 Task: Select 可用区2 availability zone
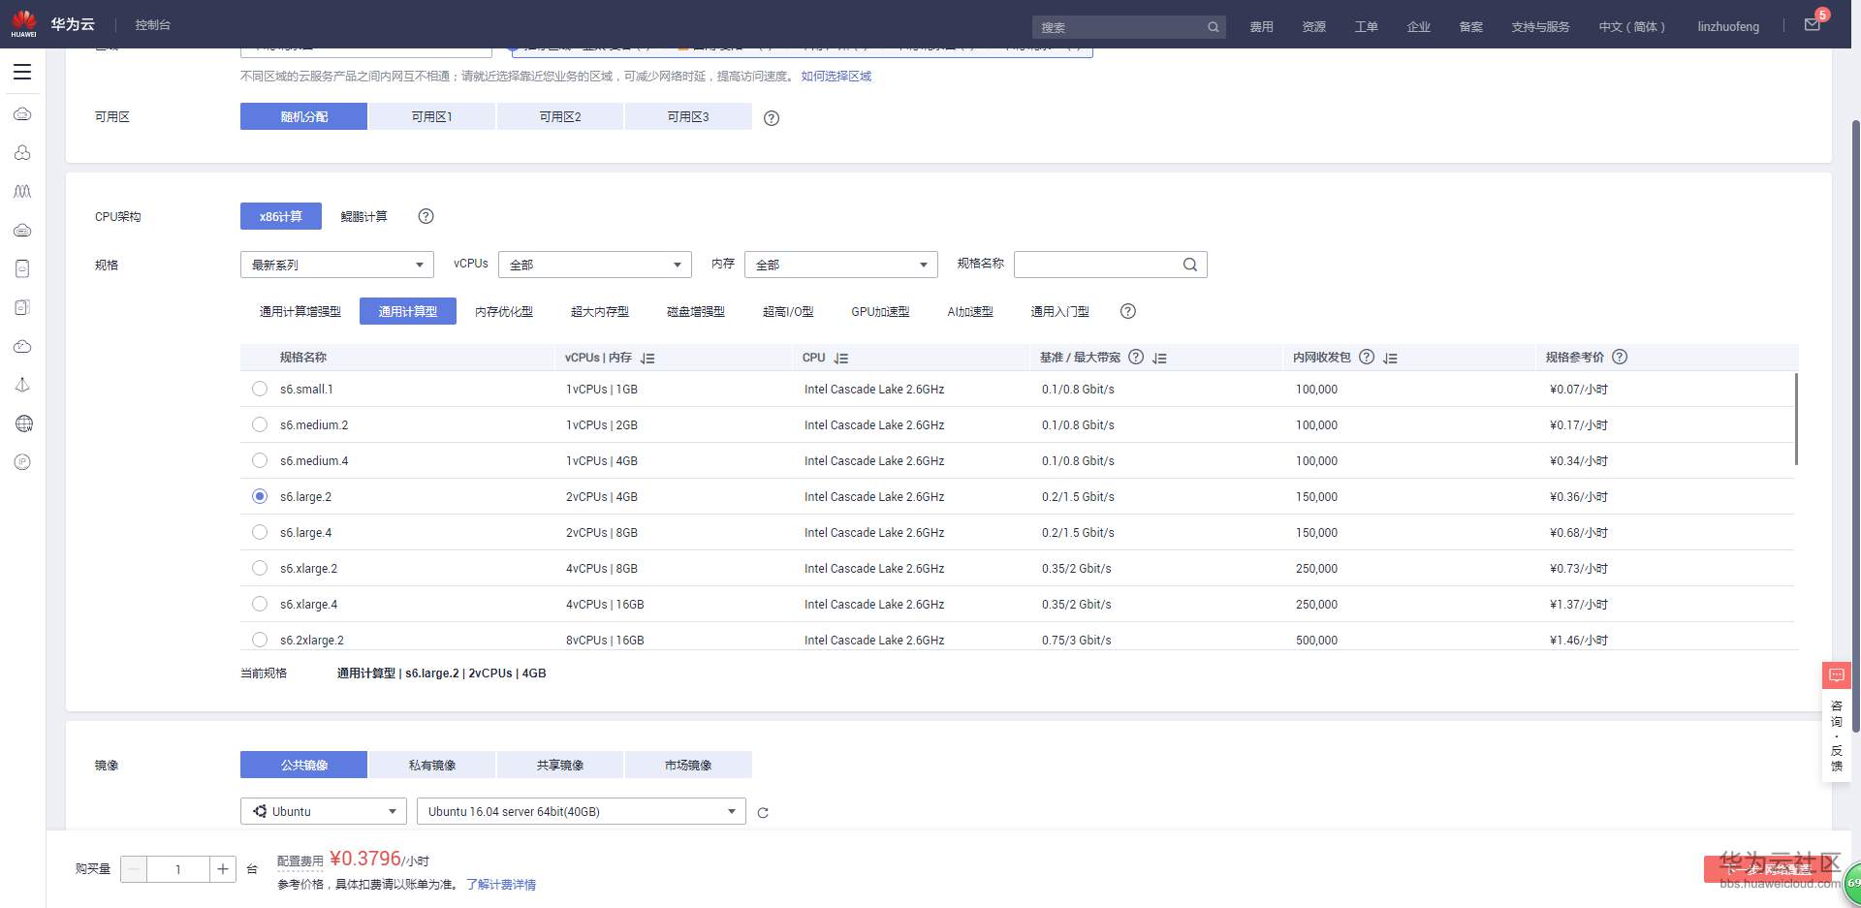(x=560, y=116)
